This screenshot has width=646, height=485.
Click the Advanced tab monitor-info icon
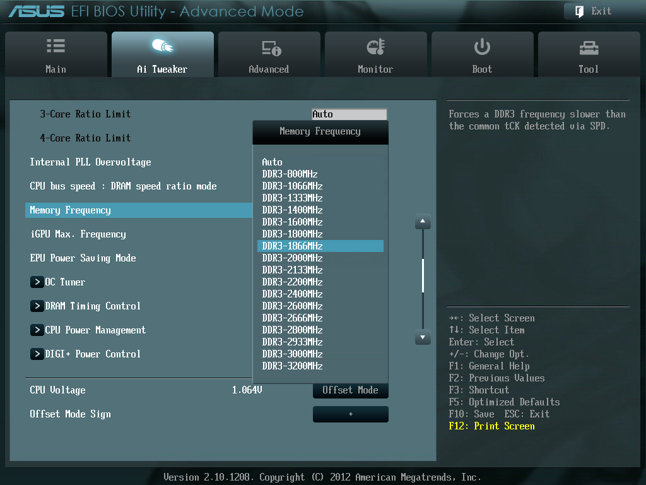pos(271,48)
